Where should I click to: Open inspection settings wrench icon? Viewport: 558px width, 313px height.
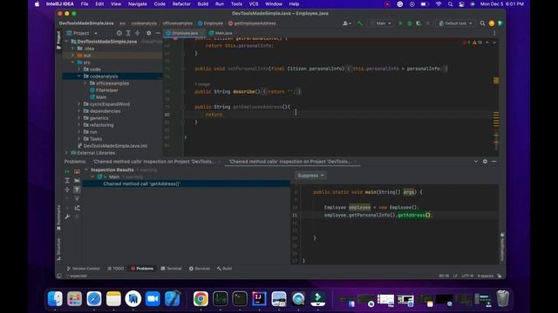pyautogui.click(x=67, y=216)
